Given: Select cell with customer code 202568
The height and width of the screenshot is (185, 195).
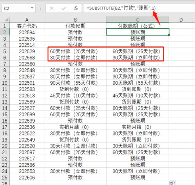Looking at the screenshot, I should tap(27, 58).
